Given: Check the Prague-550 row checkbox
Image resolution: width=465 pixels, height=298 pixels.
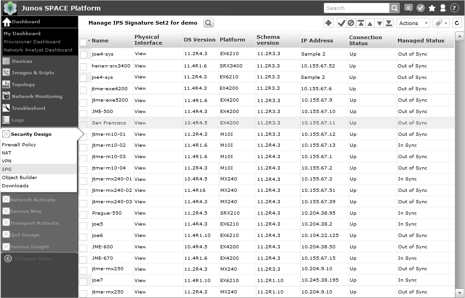Looking at the screenshot, I should tap(83, 214).
